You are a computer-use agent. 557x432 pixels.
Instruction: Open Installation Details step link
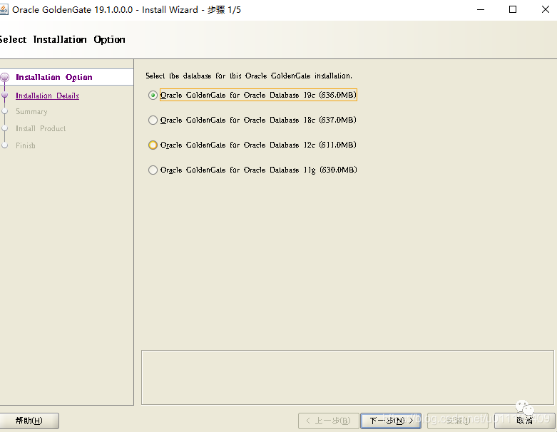[x=47, y=96]
